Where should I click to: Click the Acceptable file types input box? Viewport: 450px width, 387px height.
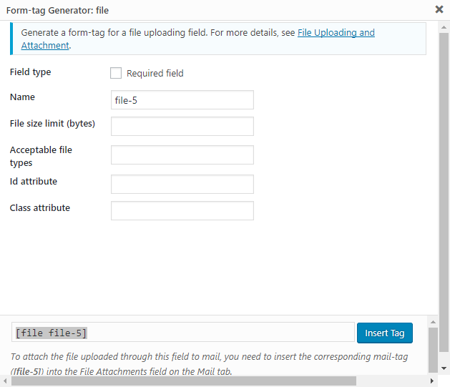(182, 155)
